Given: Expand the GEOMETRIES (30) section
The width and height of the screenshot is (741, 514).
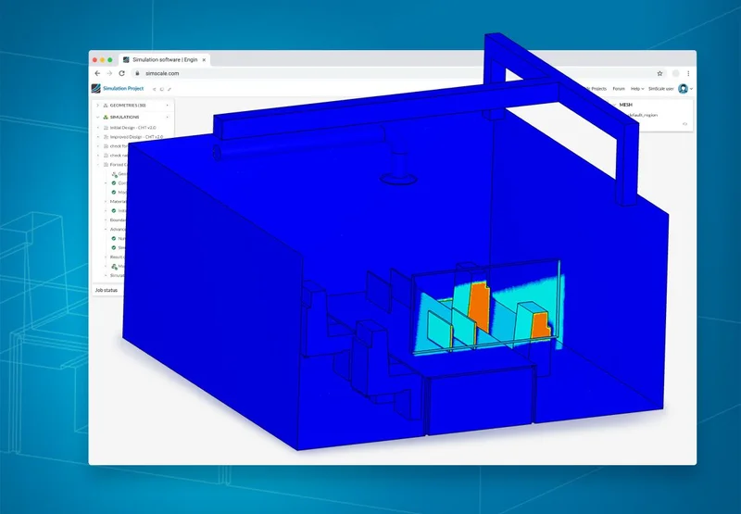Looking at the screenshot, I should coord(97,106).
